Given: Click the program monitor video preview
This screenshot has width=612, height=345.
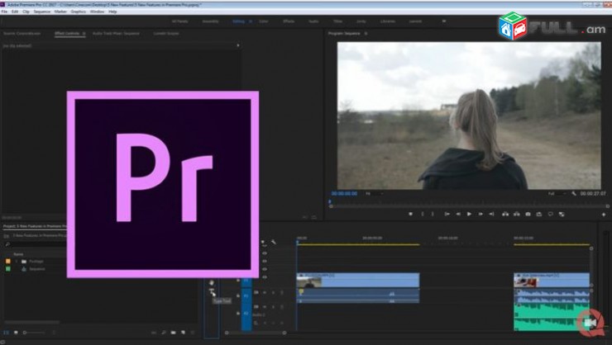Looking at the screenshot, I should [469, 116].
